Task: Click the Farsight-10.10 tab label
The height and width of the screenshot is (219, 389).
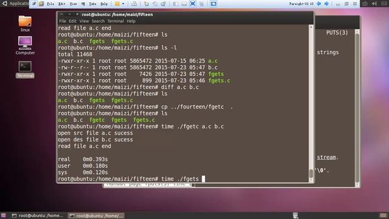Action: pyautogui.click(x=301, y=4)
